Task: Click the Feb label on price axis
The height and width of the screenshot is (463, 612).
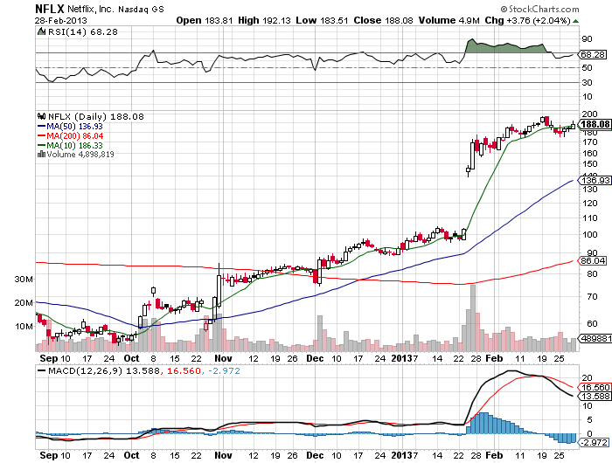Action: point(494,358)
